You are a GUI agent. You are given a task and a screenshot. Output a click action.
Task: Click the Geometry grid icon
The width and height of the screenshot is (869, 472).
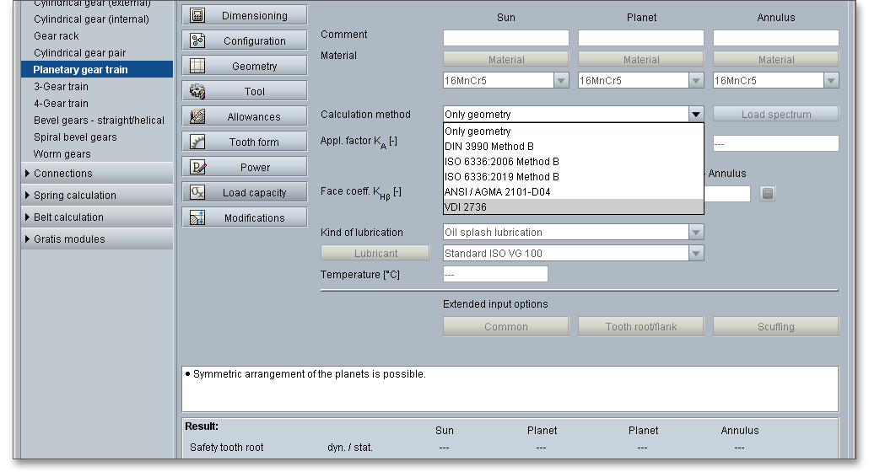click(197, 66)
